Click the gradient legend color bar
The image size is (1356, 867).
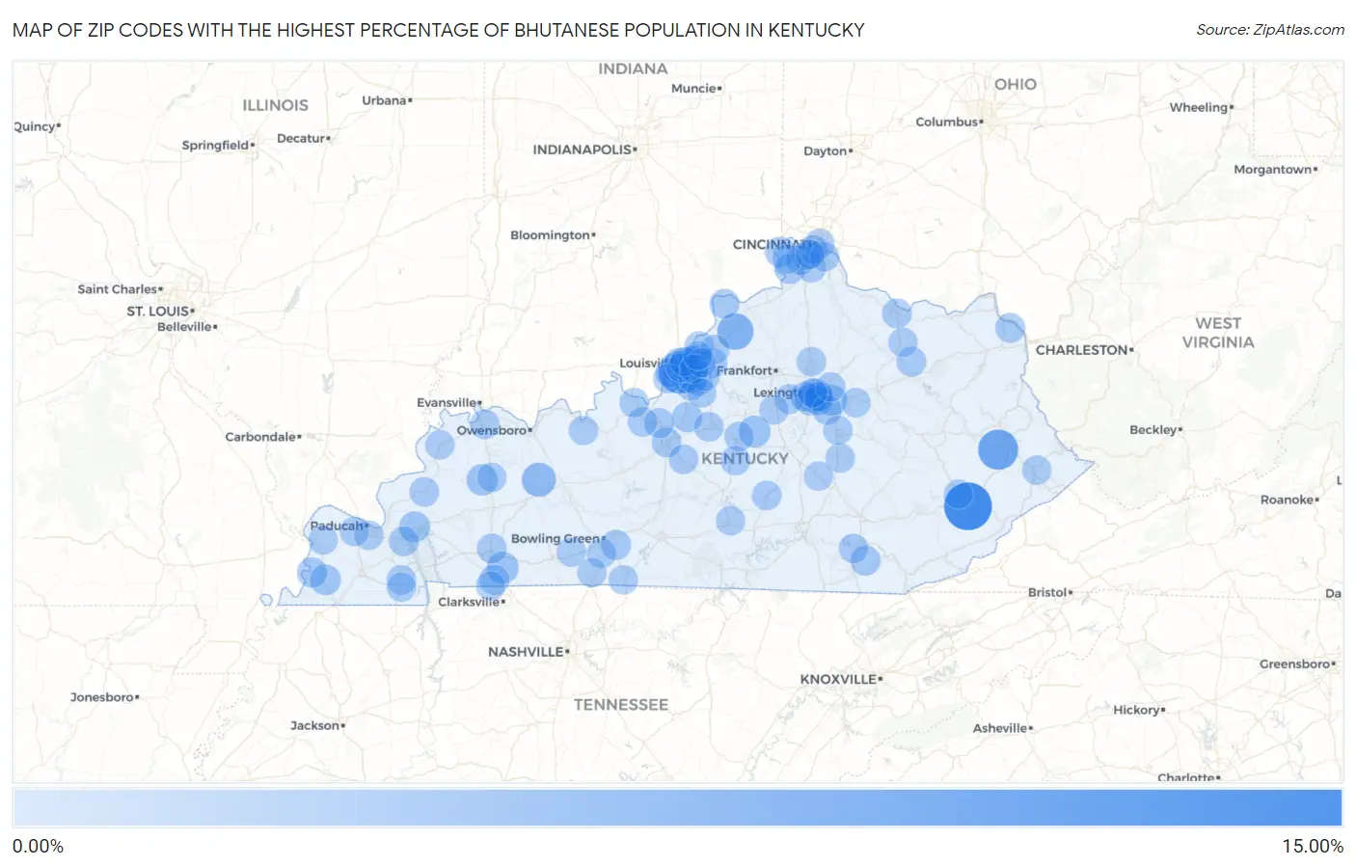coord(677,808)
